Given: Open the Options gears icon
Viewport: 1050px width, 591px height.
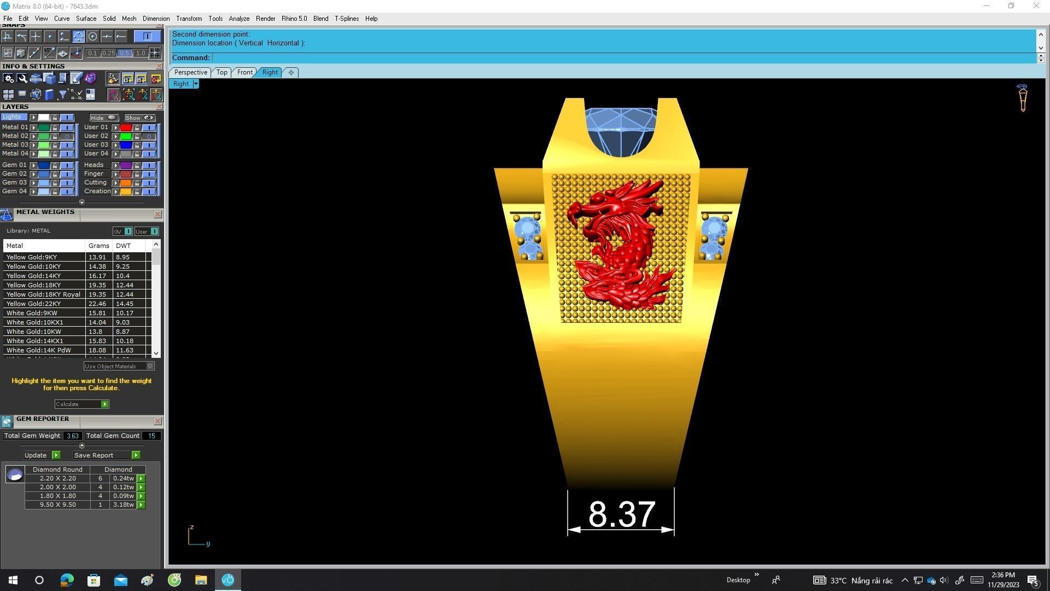Looking at the screenshot, I should pyautogui.click(x=8, y=79).
